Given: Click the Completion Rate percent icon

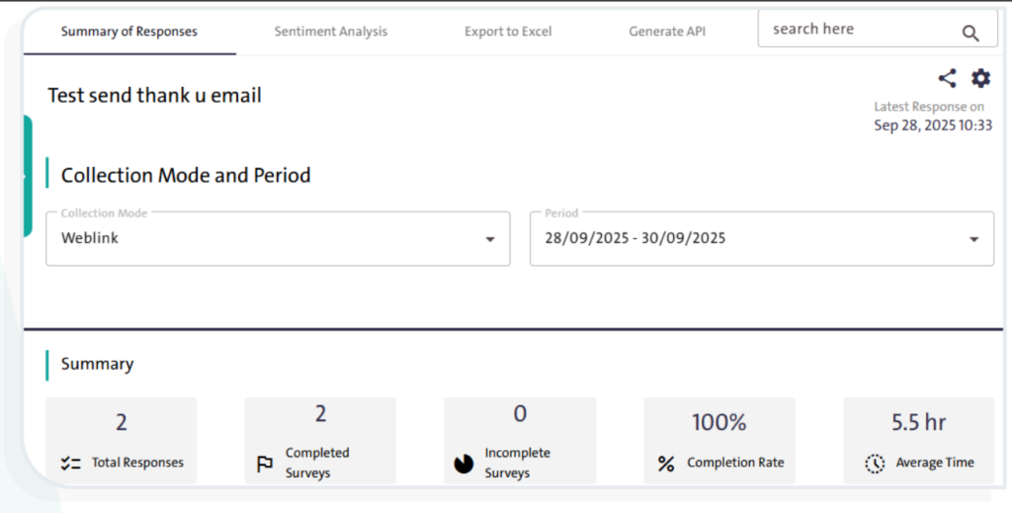Looking at the screenshot, I should (666, 464).
